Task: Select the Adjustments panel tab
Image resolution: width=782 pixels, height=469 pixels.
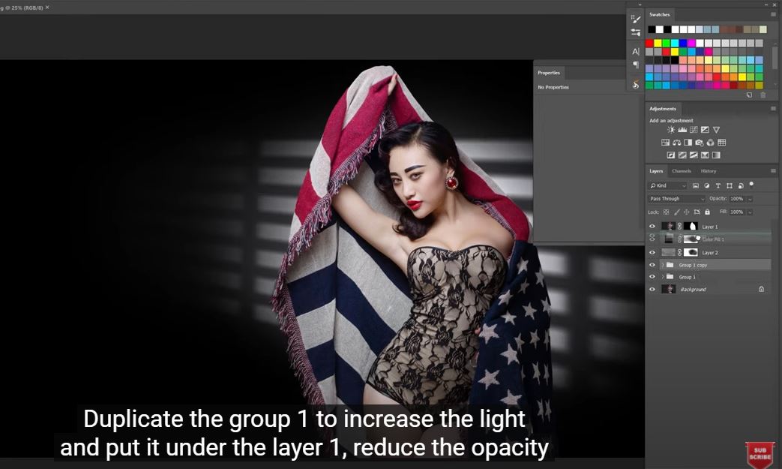Action: tap(663, 109)
